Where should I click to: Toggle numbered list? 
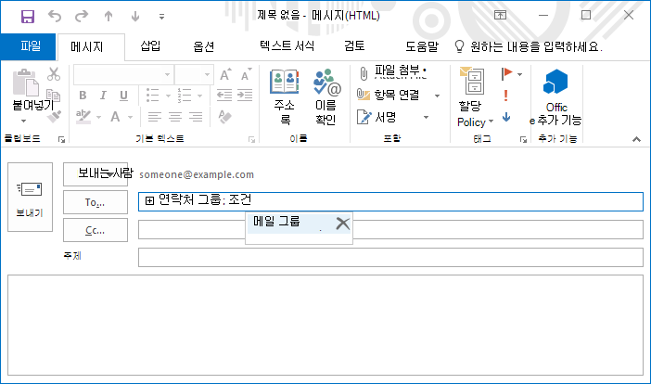(x=185, y=96)
